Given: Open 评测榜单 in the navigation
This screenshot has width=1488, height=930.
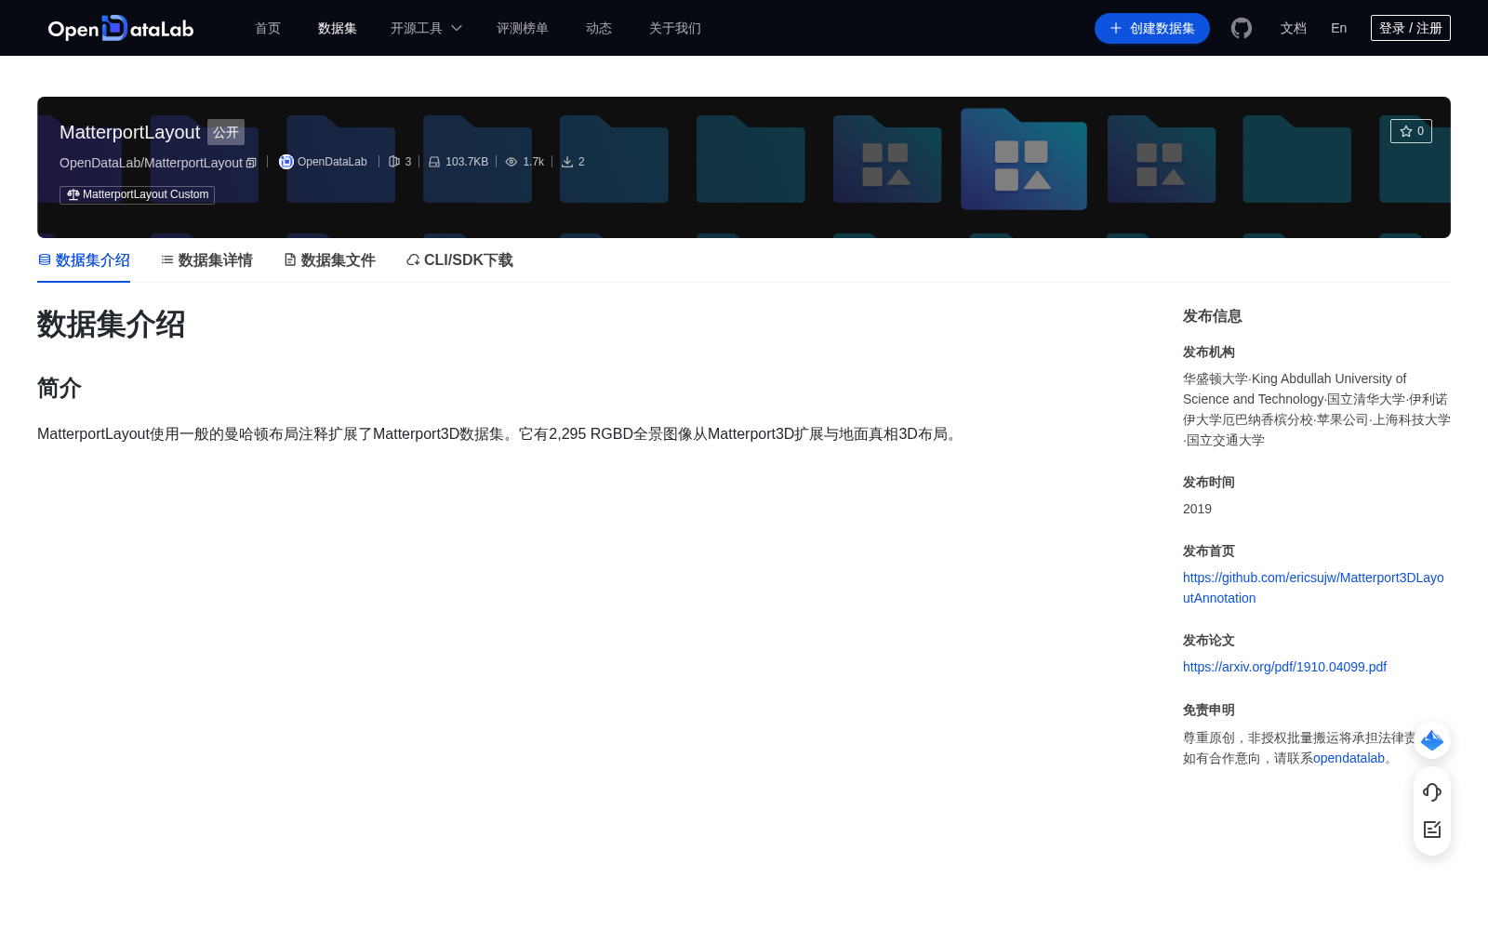Looking at the screenshot, I should click(x=523, y=28).
